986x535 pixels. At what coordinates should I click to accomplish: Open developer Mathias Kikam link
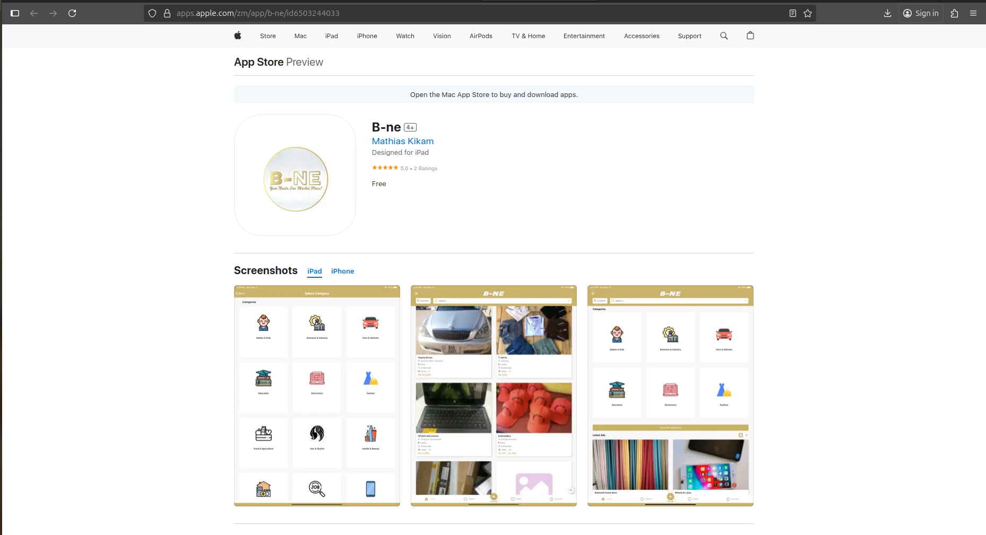click(x=402, y=141)
